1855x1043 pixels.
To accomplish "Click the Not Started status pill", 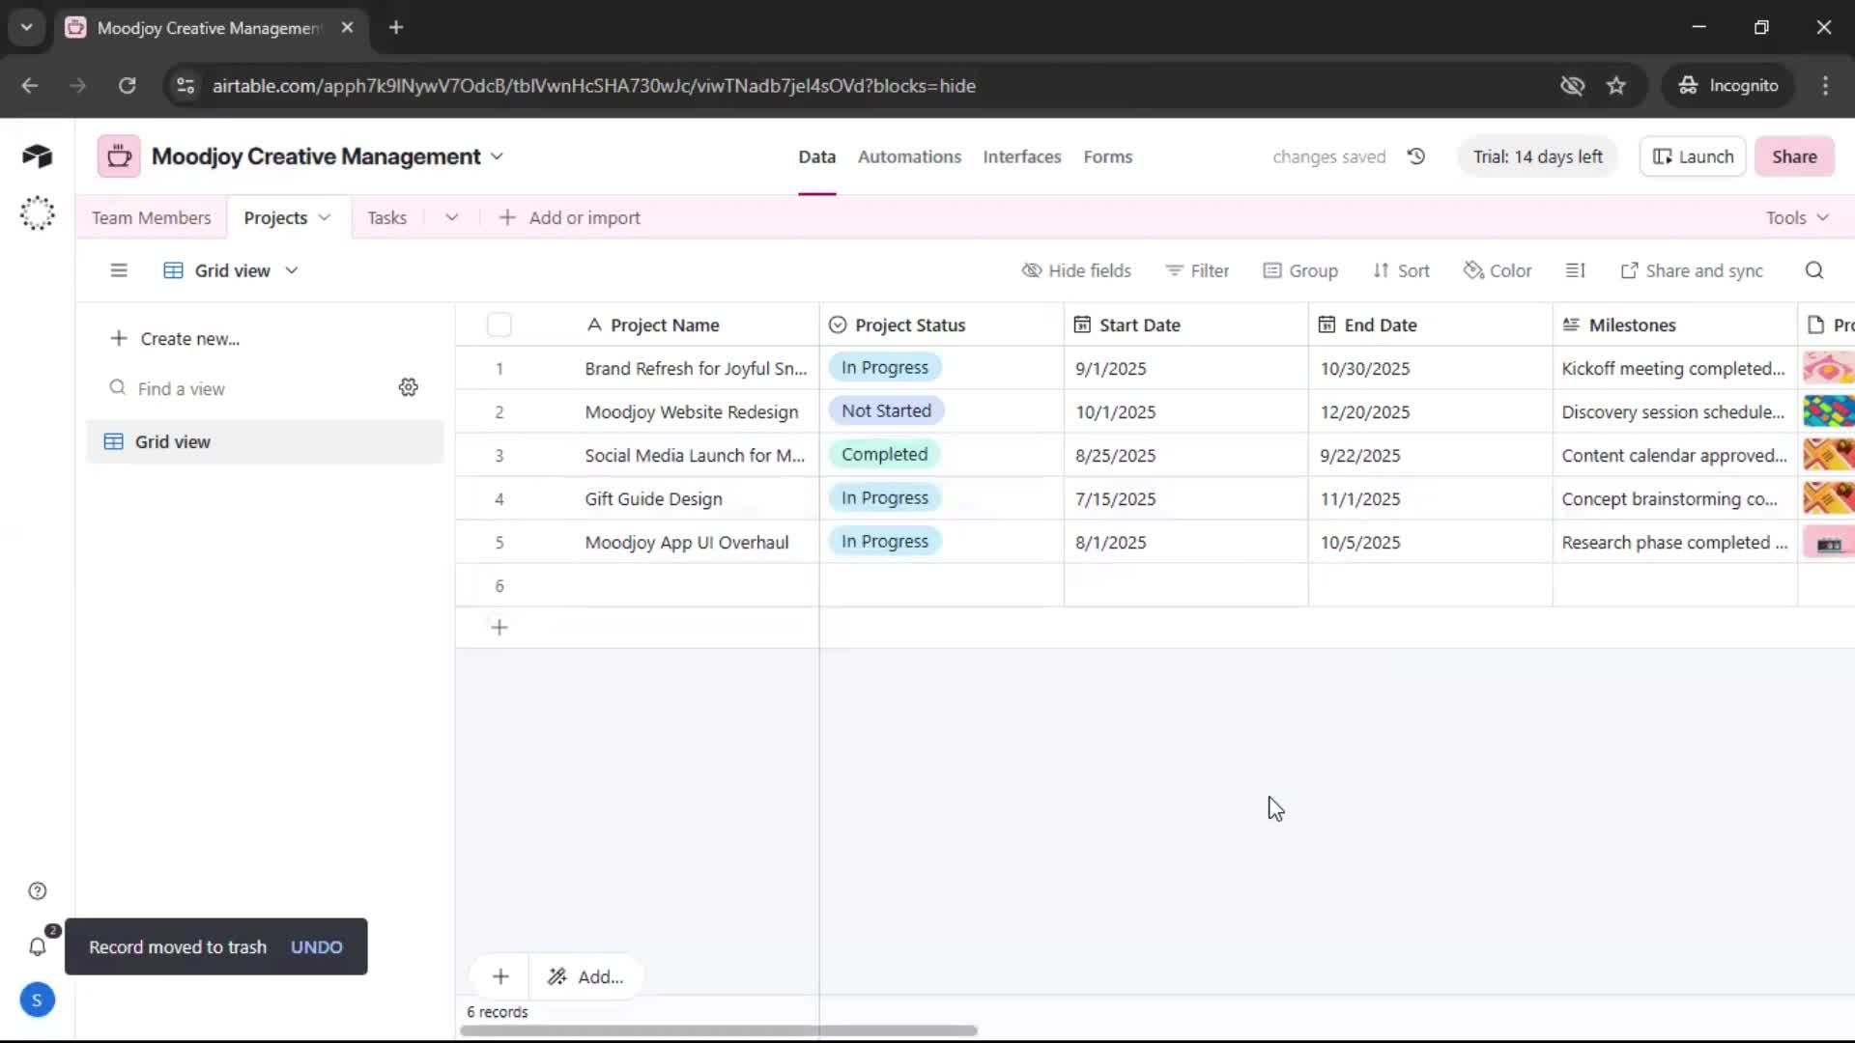I will [x=886, y=411].
